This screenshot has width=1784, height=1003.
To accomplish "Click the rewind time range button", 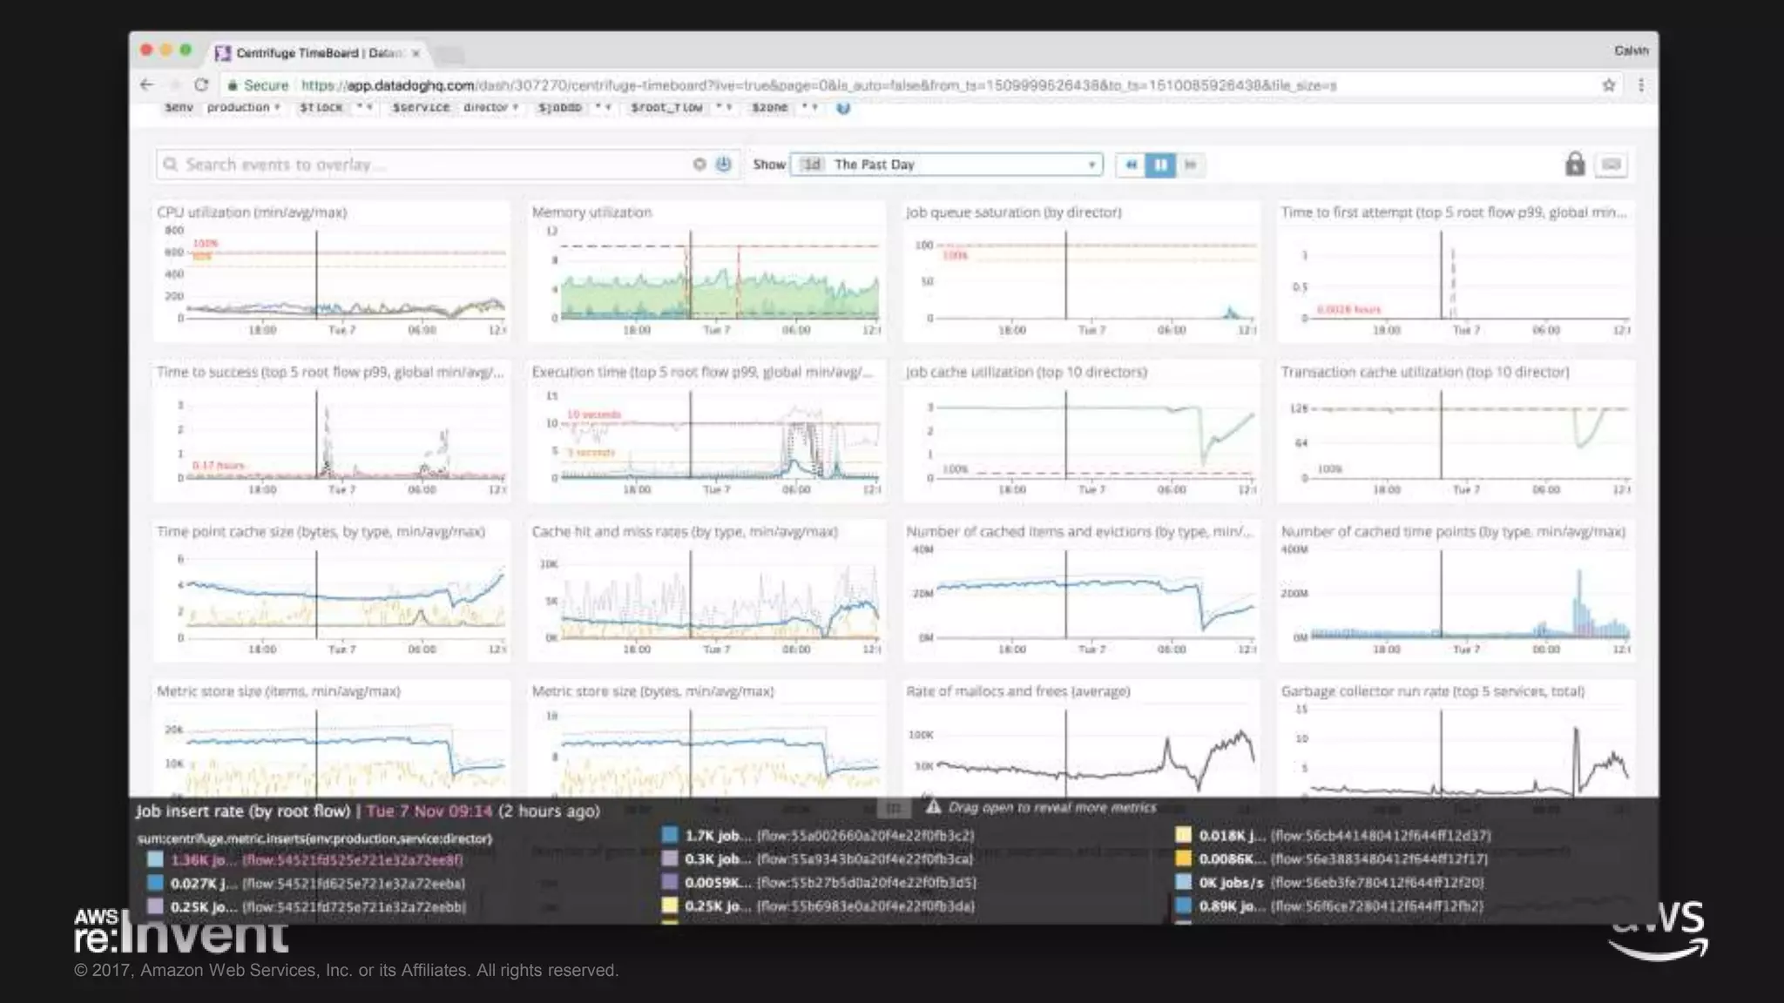I will tap(1131, 165).
